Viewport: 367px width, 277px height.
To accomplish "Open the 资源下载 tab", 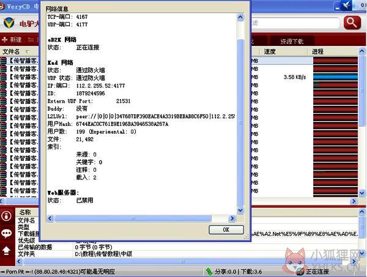I will (292, 42).
